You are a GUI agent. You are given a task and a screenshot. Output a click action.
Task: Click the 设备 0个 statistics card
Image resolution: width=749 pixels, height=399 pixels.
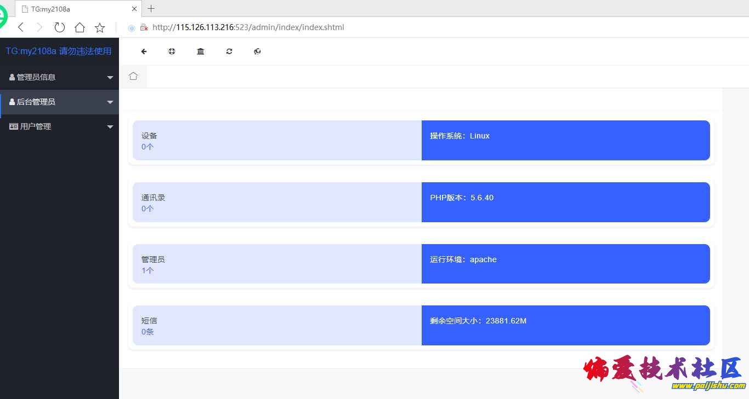point(277,141)
